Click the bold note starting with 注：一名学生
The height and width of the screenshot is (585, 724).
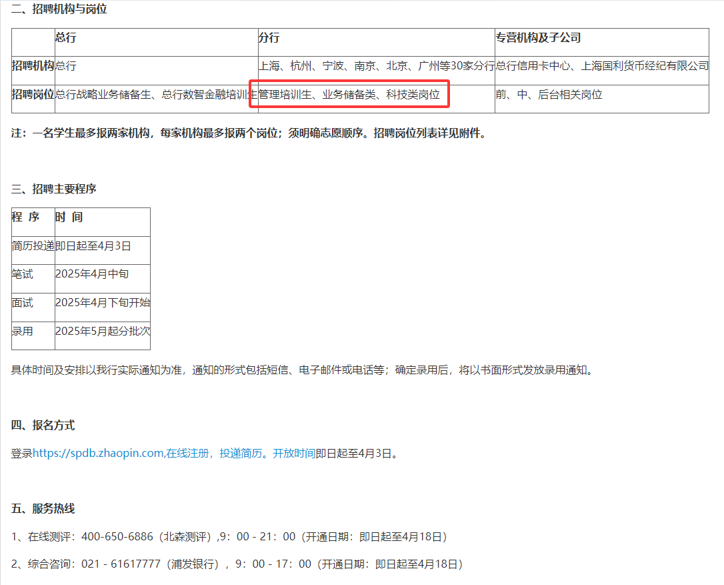tap(249, 133)
